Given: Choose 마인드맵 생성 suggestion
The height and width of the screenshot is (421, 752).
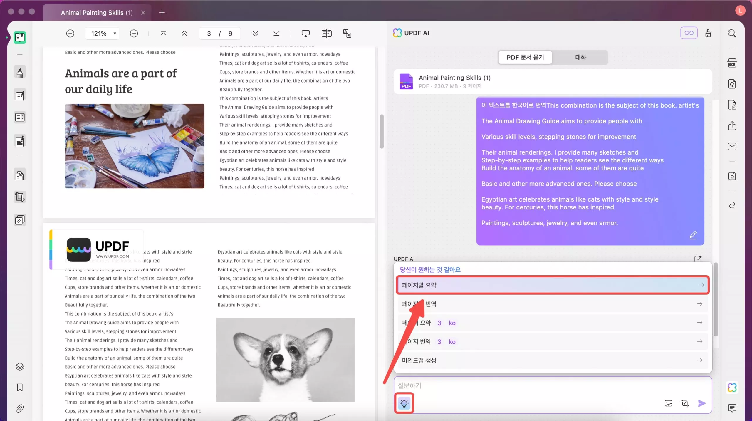Looking at the screenshot, I should [553, 360].
